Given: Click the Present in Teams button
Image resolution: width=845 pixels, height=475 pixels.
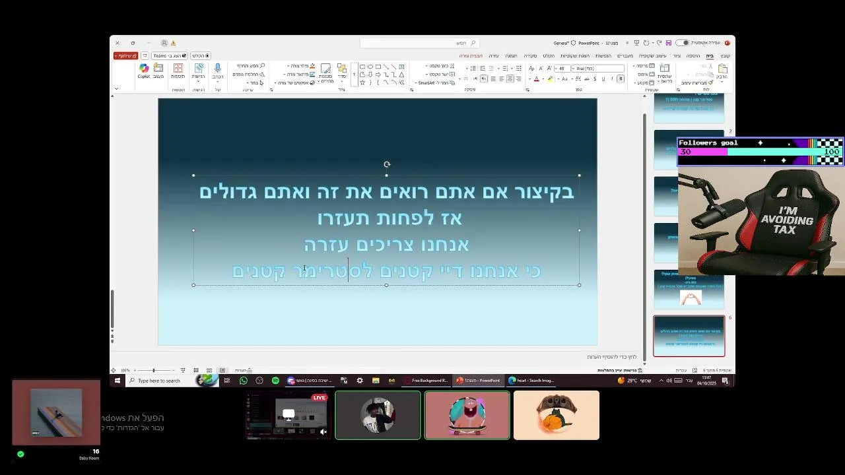Looking at the screenshot, I should (170, 55).
